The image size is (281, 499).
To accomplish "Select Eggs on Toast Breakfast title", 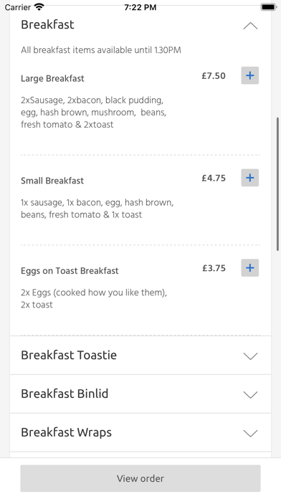I will coord(70,271).
